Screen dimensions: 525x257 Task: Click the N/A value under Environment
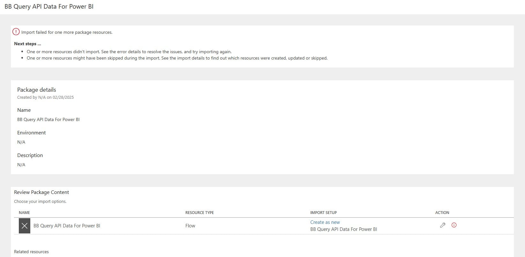point(21,142)
